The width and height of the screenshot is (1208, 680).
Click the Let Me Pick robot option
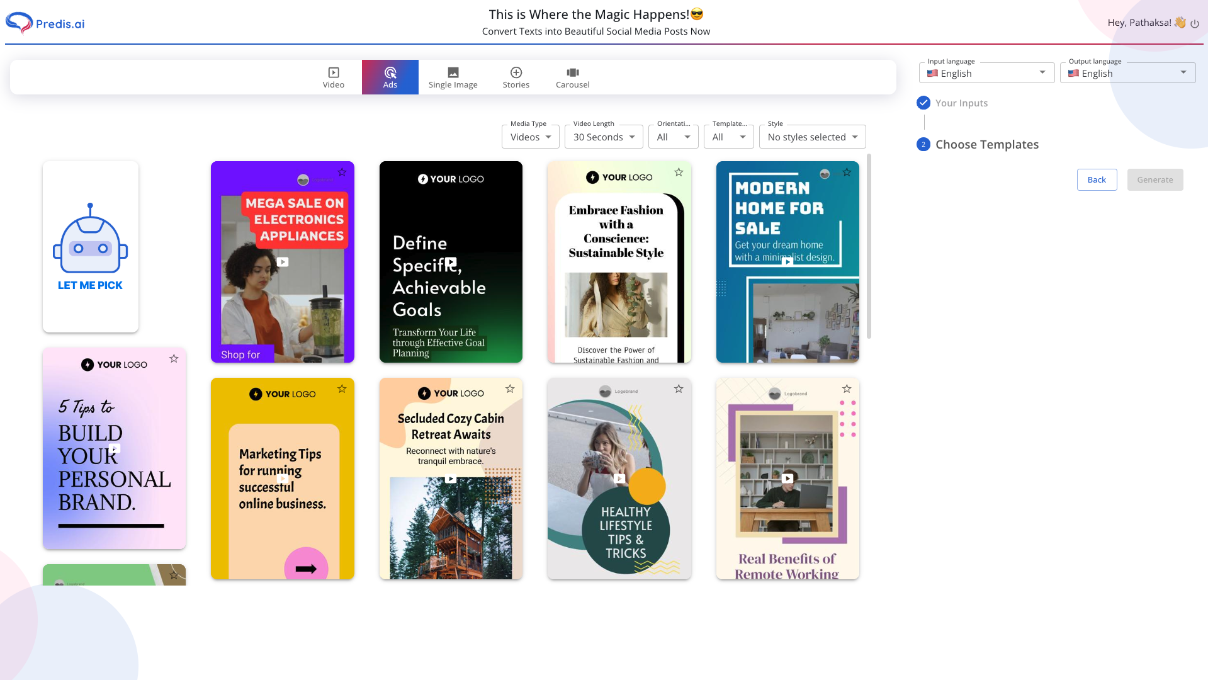90,246
